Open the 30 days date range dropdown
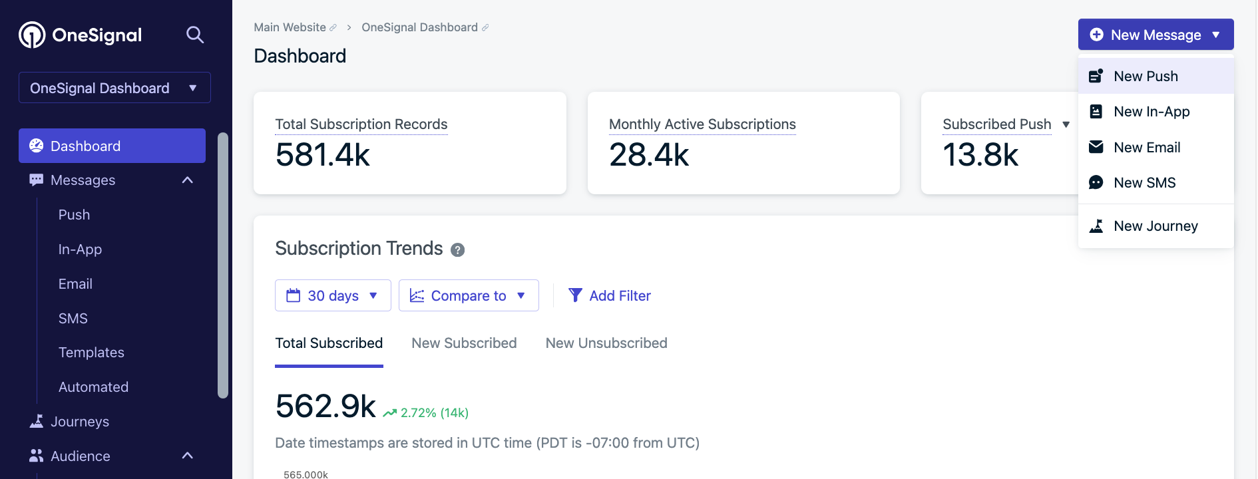Viewport: 1258px width, 479px height. (333, 295)
